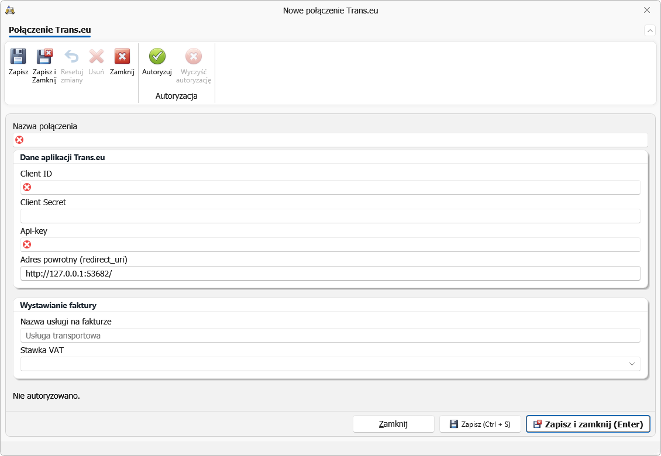Click the 'Adres powrotny (redirect_uri)' label
Screen dimensions: 661x456
click(x=74, y=260)
